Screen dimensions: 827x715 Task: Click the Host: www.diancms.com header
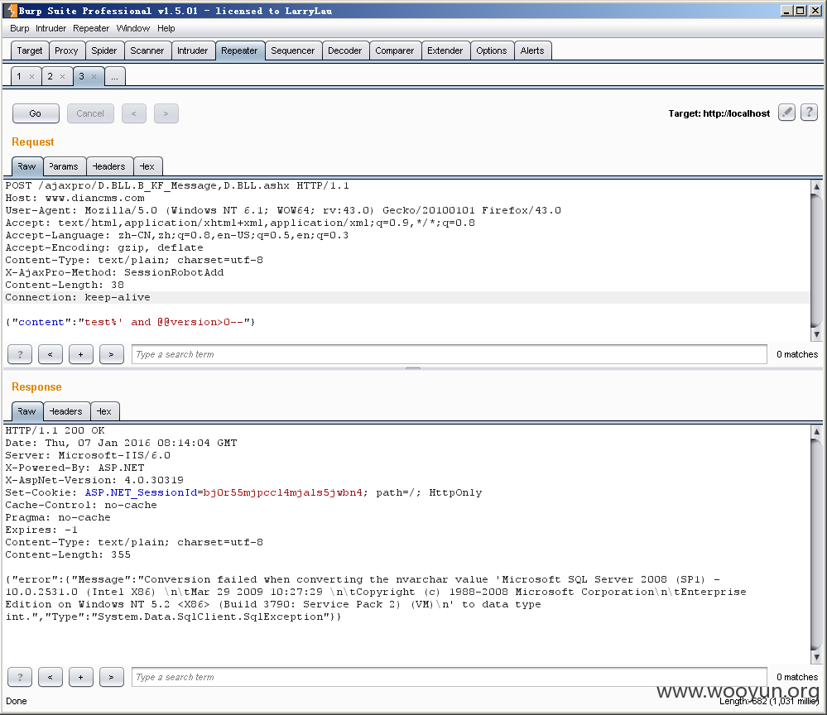point(75,199)
